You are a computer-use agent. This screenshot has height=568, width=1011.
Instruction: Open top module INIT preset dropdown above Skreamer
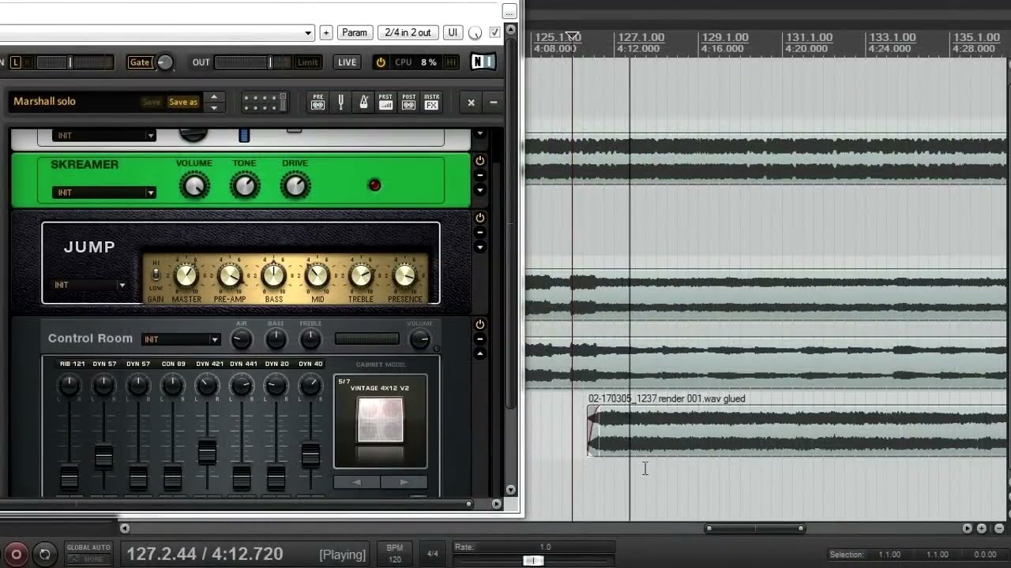pyautogui.click(x=104, y=136)
